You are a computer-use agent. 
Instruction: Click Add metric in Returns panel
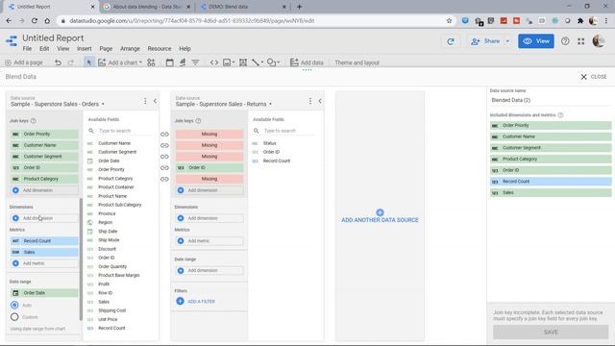coord(209,241)
